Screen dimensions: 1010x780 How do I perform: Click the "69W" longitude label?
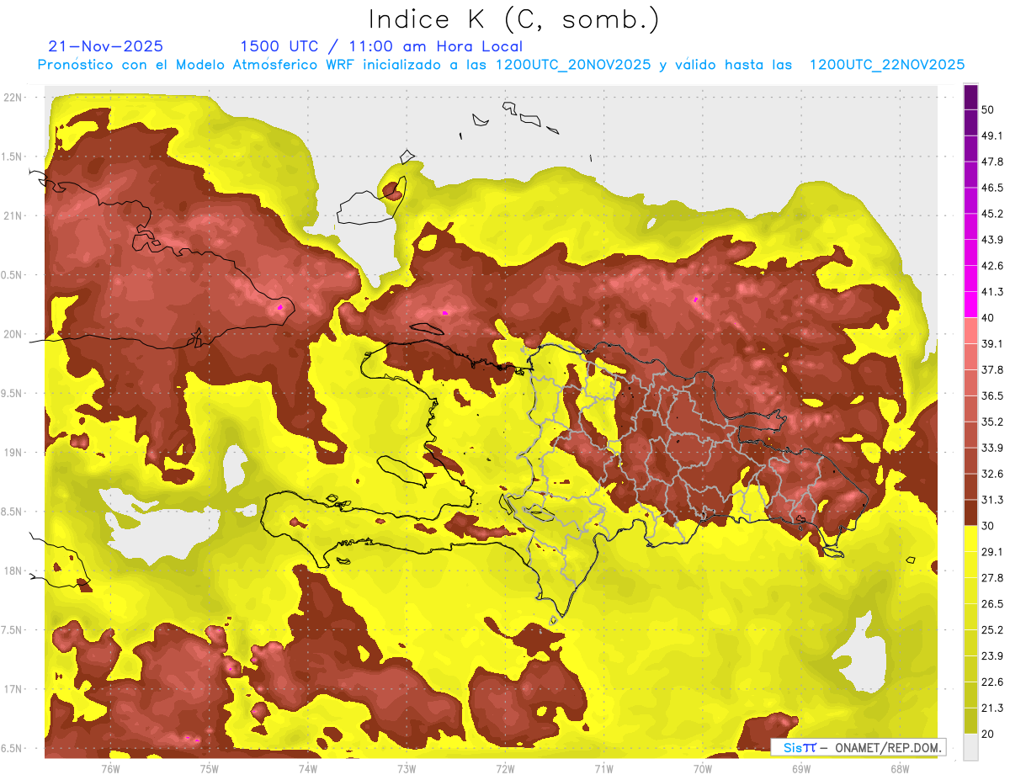pos(801,769)
